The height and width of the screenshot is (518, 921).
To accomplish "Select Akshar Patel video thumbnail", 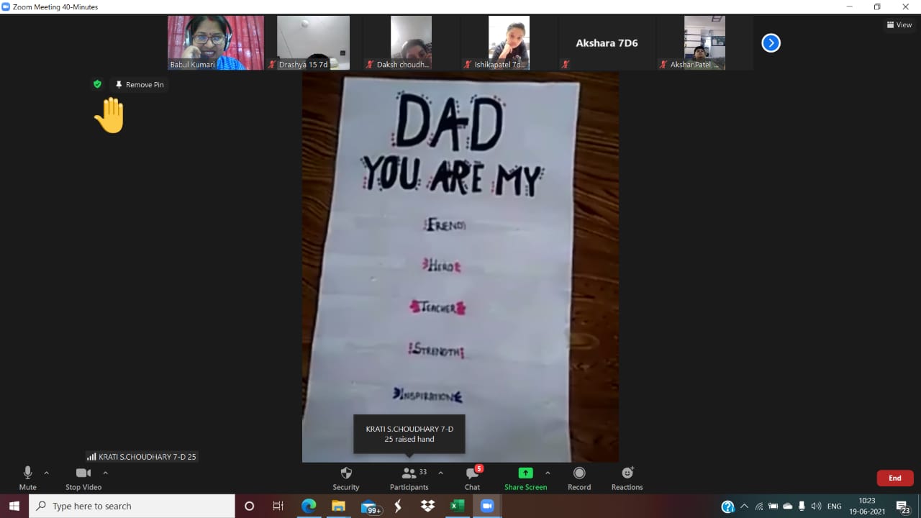I will point(704,42).
